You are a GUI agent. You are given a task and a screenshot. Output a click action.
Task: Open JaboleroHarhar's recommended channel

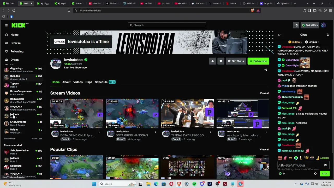tap(23, 152)
